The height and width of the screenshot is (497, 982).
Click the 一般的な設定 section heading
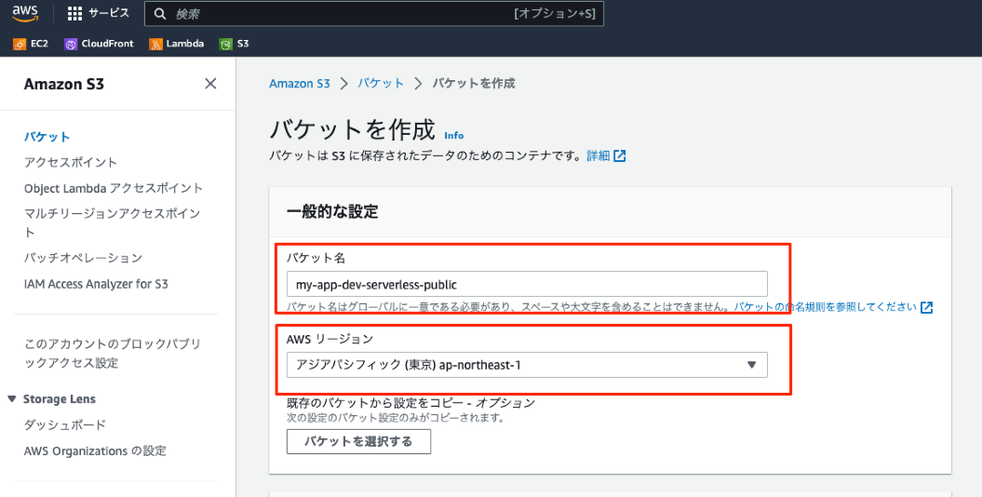(x=332, y=211)
